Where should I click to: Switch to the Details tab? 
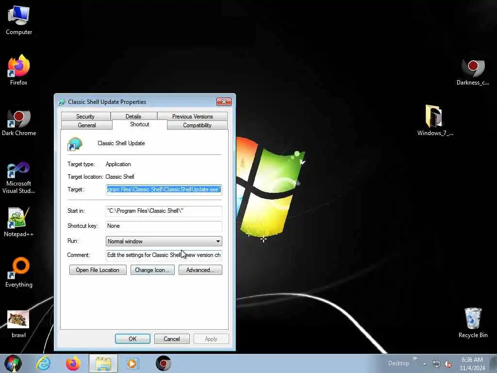click(x=133, y=117)
